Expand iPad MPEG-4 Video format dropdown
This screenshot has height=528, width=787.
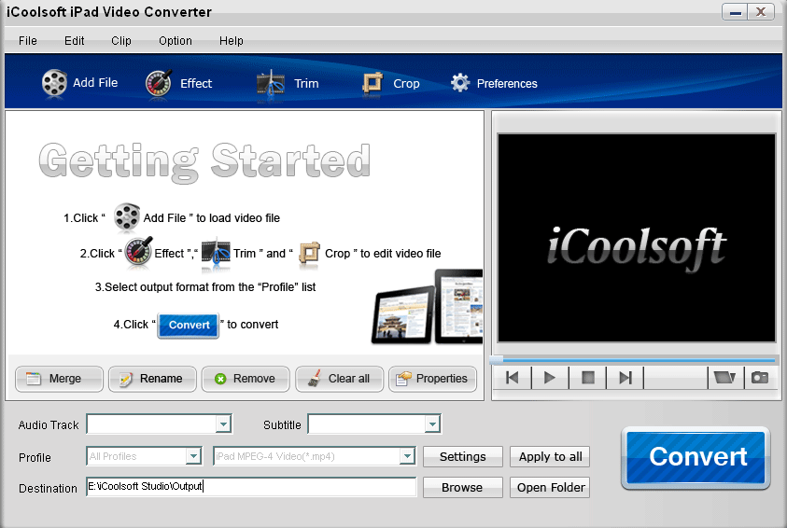[x=408, y=456]
